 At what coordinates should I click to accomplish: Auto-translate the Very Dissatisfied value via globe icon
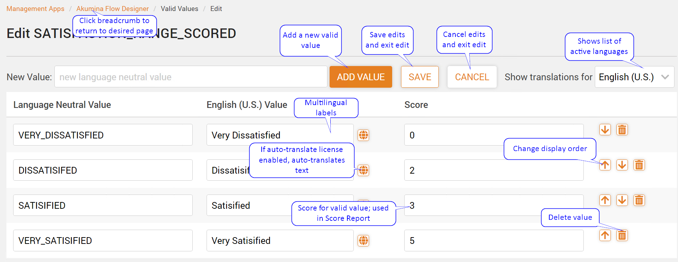(363, 135)
